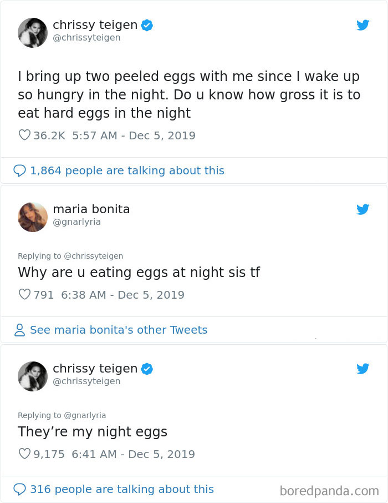Click the verified checkmark on the night eggs tweet
This screenshot has width=388, height=503.
point(146,368)
